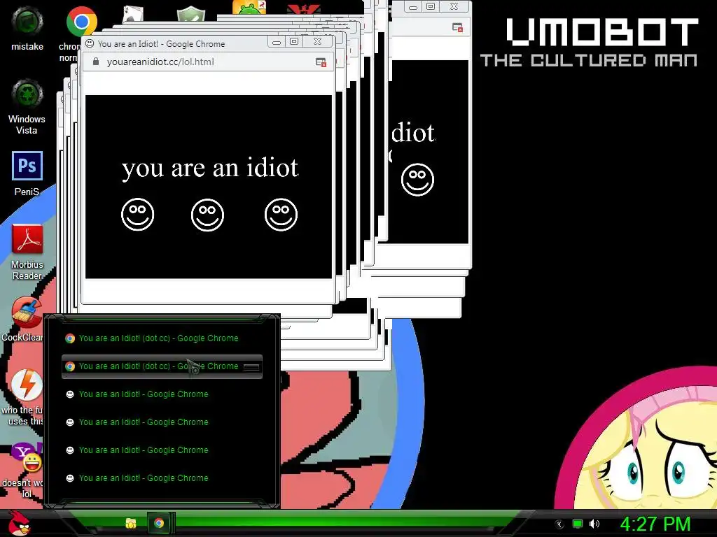Click the 'you are an idiot' page text
Image resolution: width=717 pixels, height=537 pixels.
(x=210, y=168)
